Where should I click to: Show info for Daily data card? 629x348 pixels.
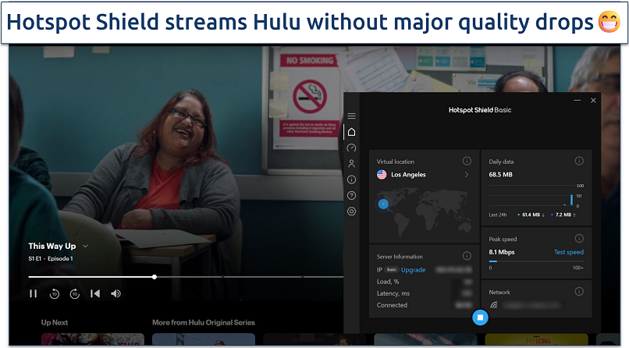click(579, 161)
